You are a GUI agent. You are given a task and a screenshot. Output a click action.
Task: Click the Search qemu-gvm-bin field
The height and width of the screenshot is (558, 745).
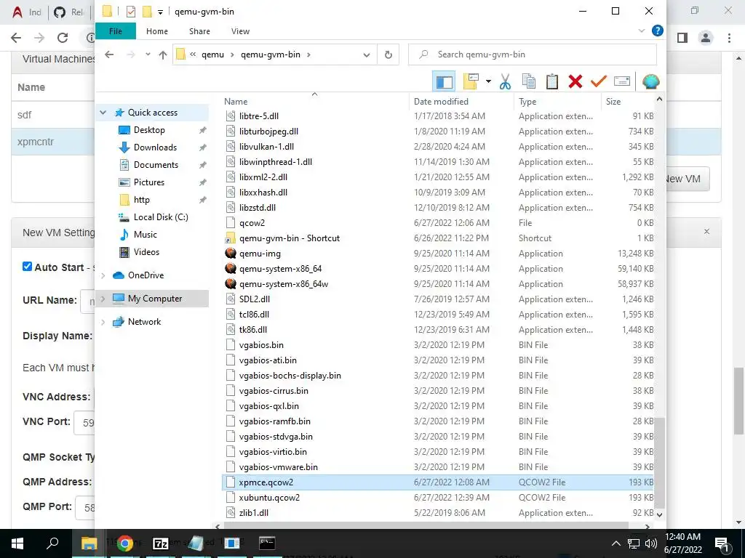533,54
